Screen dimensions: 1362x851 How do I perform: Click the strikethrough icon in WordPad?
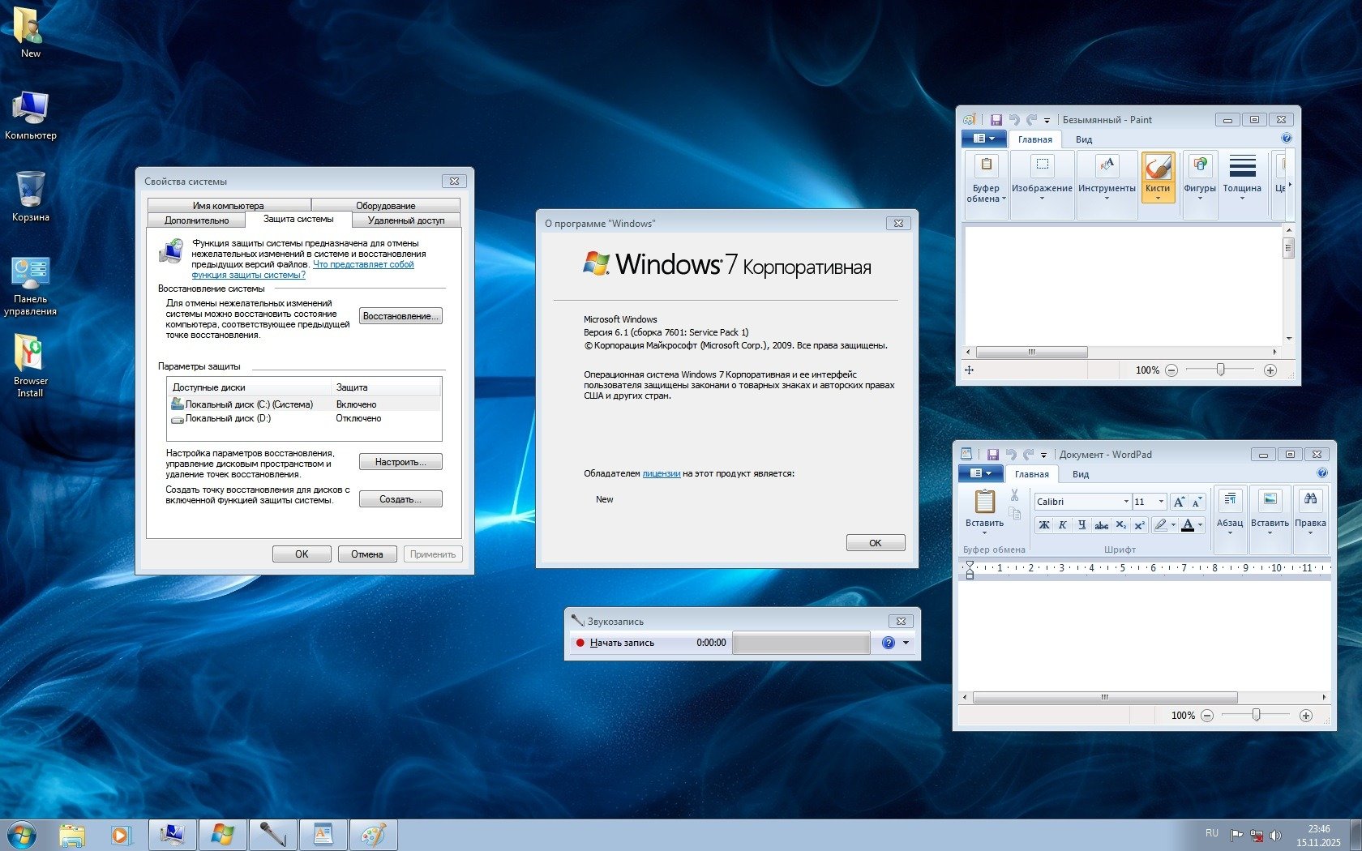point(1101,525)
